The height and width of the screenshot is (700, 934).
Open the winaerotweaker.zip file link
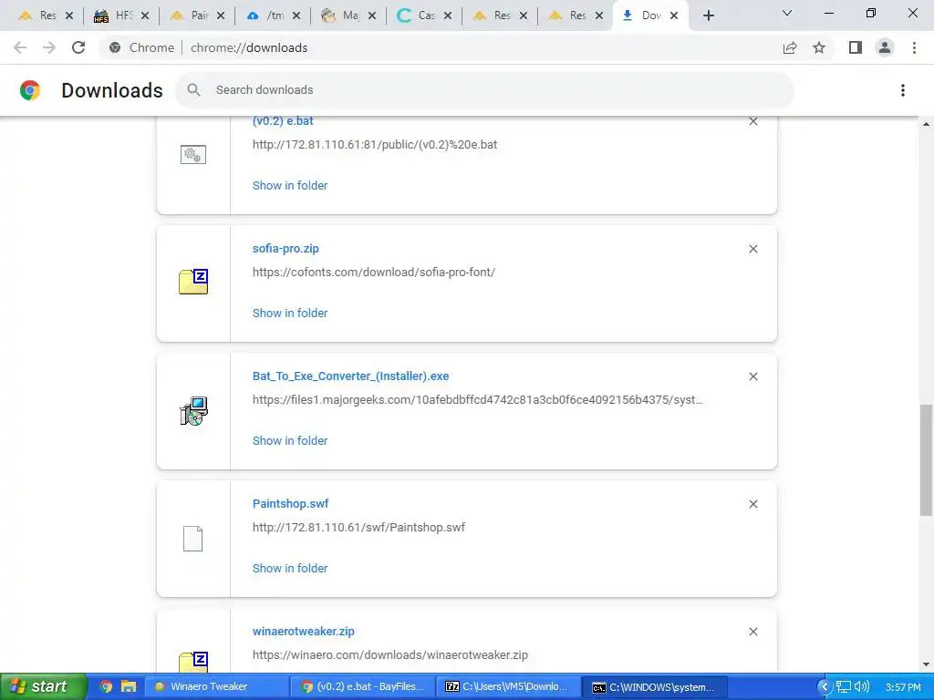[303, 632]
